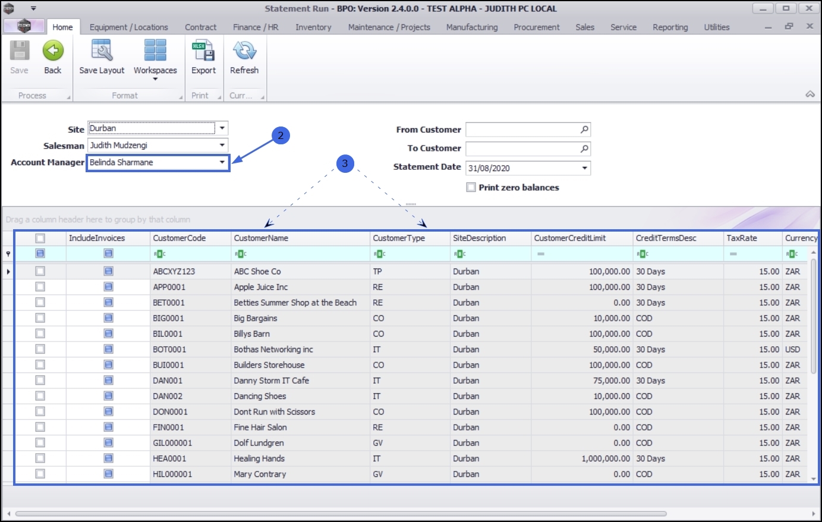This screenshot has height=522, width=822.
Task: Click the Refresh icon
Action: pyautogui.click(x=244, y=52)
